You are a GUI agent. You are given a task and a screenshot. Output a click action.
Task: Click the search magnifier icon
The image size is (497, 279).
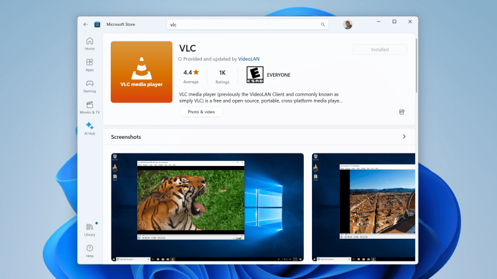(323, 25)
